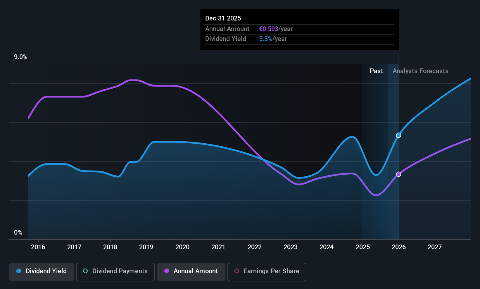Click the Past region label
The height and width of the screenshot is (289, 480).
[x=376, y=71]
